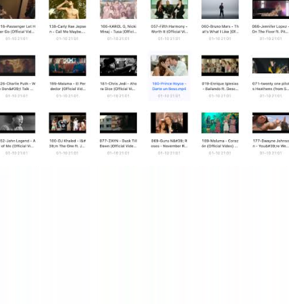The width and height of the screenshot is (289, 304).
Task: Click the file name "069-Guns N' Roses"
Action: 169,144
